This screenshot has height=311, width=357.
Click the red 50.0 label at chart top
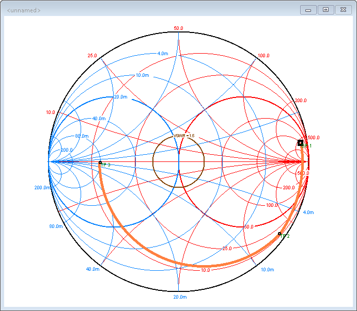pos(179,28)
